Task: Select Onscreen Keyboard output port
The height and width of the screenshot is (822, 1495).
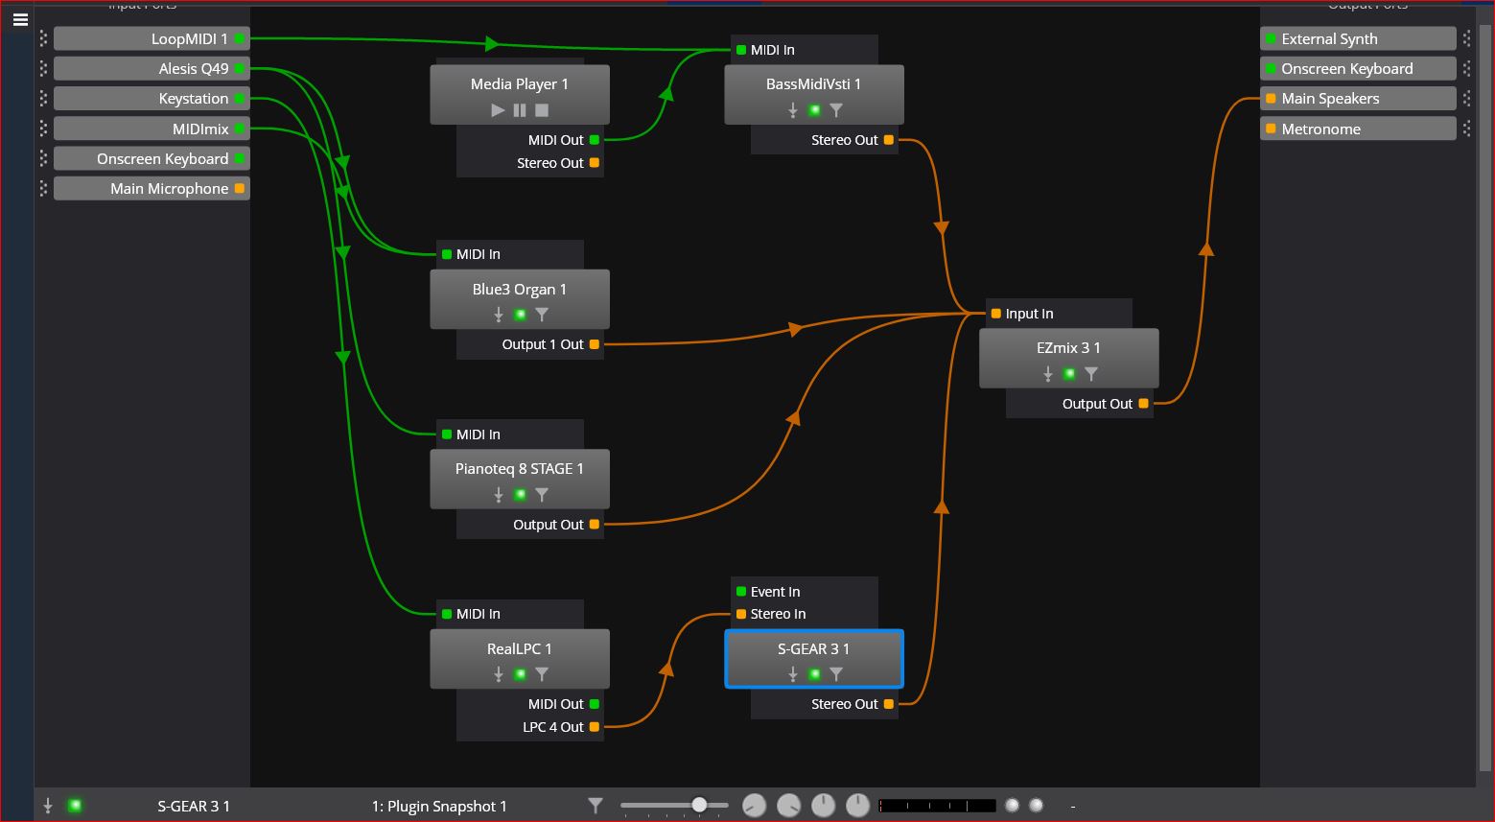Action: point(1358,68)
